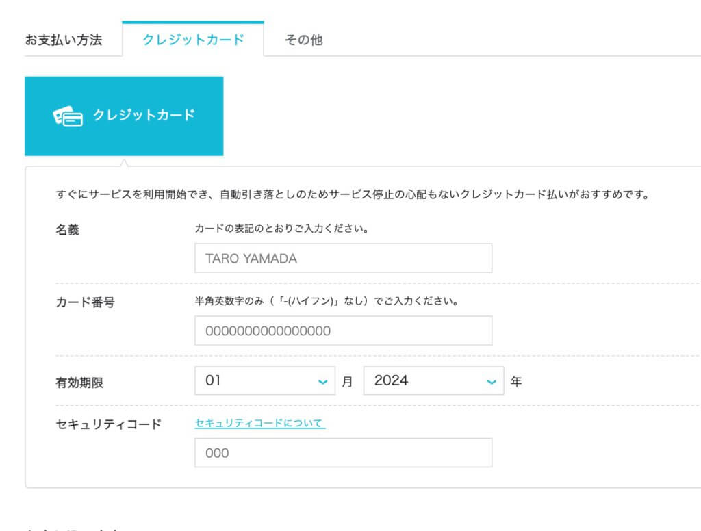The width and height of the screenshot is (701, 531).
Task: Open the expiry month dropdown showing 01
Action: coord(265,381)
